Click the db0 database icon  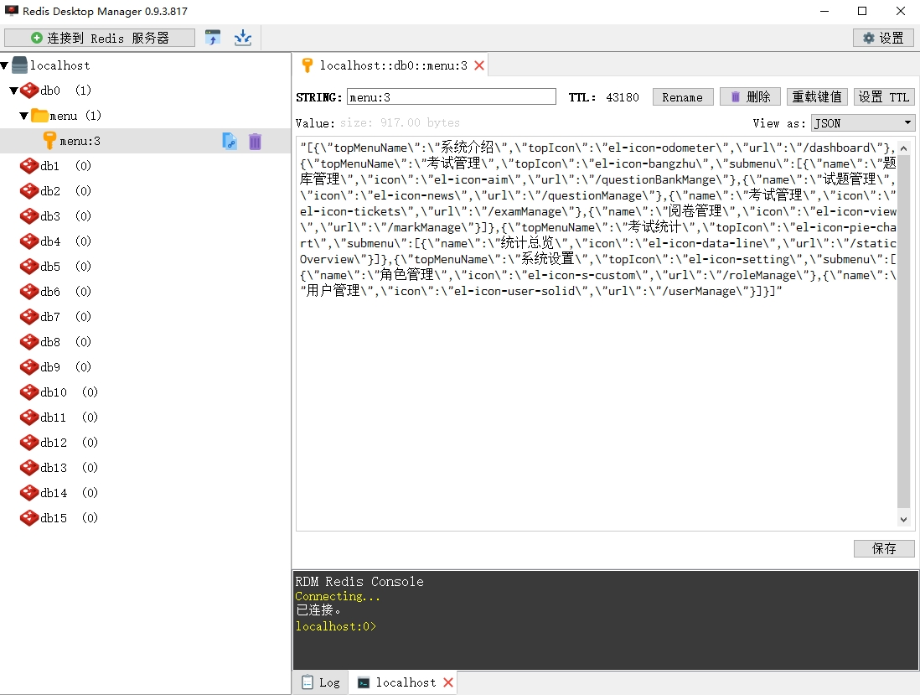pyautogui.click(x=29, y=91)
